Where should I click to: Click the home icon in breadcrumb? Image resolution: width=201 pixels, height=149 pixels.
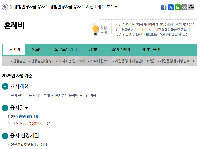pos(5,7)
